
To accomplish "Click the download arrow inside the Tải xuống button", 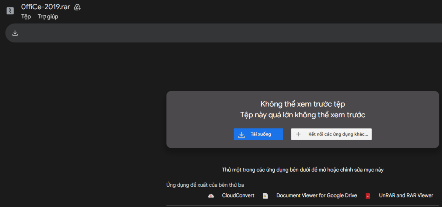I will pos(242,134).
